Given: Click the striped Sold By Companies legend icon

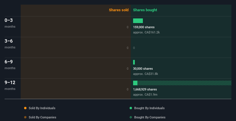Looking at the screenshot, I should click(x=25, y=117).
